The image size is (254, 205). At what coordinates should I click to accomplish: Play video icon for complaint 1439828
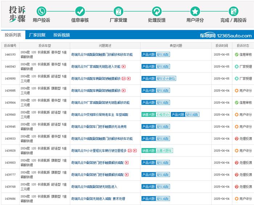pos(135,151)
